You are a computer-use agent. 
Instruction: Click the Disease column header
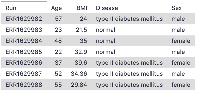[107, 8]
